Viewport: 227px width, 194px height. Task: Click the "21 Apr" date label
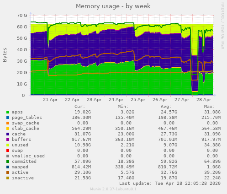[50, 100]
